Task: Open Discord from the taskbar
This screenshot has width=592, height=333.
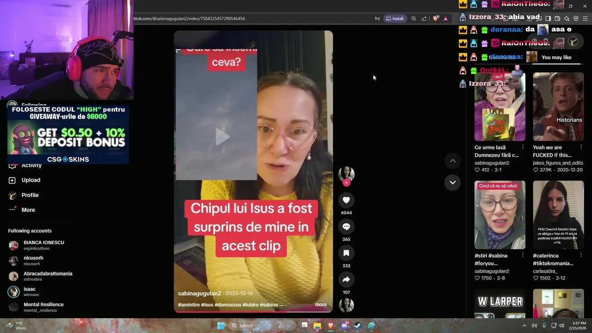Action: [x=344, y=326]
